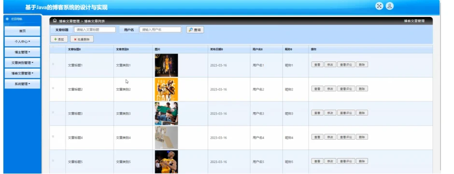Click the 添加 add button

pyautogui.click(x=59, y=39)
